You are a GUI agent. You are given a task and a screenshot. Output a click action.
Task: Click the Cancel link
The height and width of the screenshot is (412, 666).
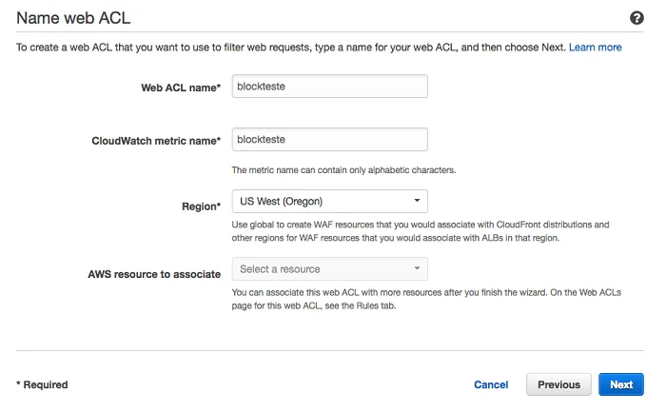click(491, 384)
